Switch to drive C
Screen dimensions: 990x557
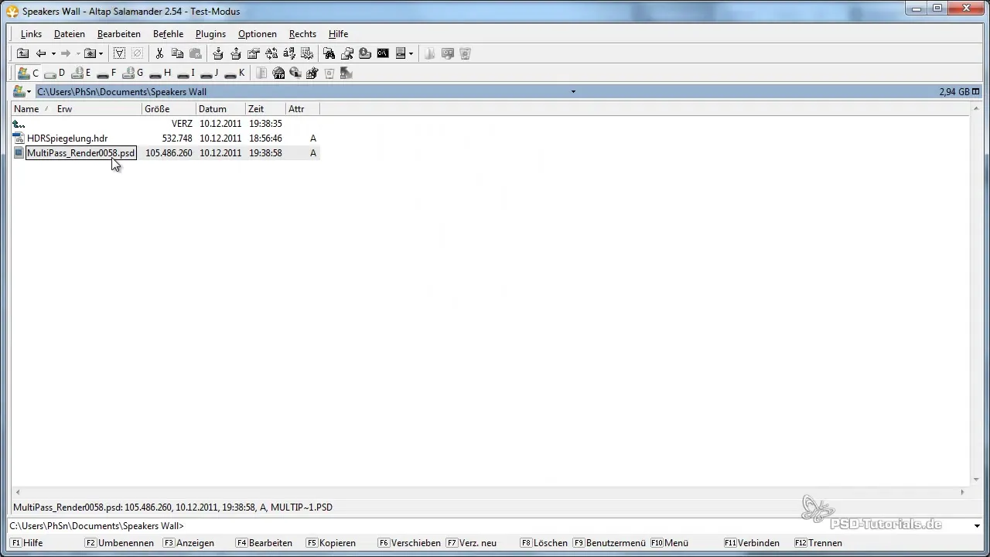(x=29, y=73)
